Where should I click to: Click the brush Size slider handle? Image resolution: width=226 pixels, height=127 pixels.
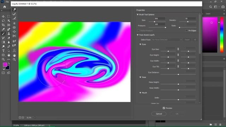click(x=154, y=22)
